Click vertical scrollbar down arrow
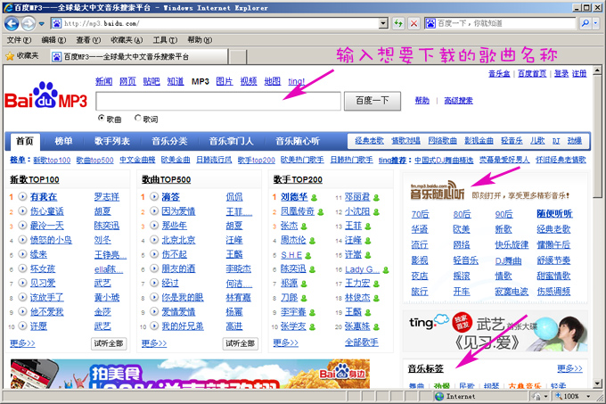 pos(597,383)
